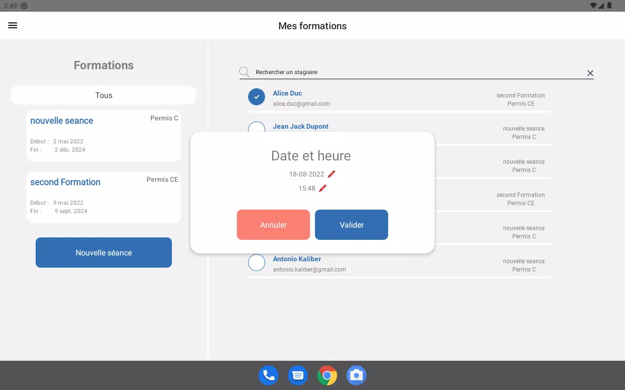Select Antonio Kaliber's checkbox circle
The width and height of the screenshot is (625, 390).
pyautogui.click(x=257, y=262)
